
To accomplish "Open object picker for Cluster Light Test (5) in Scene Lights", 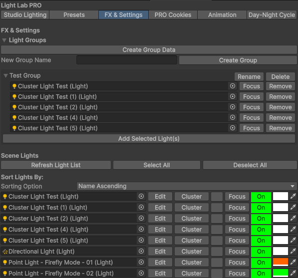I will tap(141, 240).
